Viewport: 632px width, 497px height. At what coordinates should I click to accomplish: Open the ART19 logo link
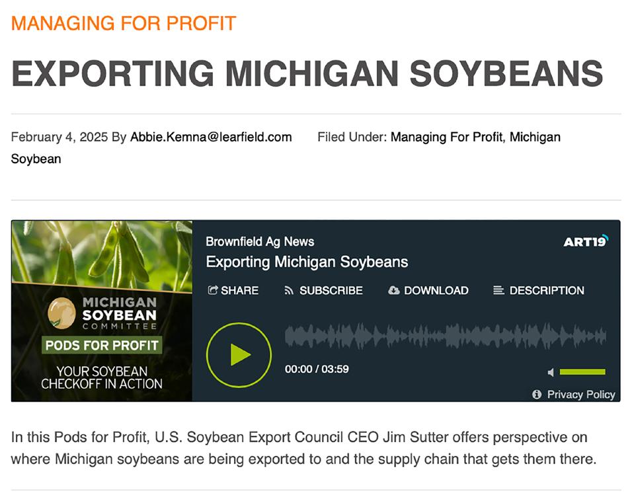point(585,242)
